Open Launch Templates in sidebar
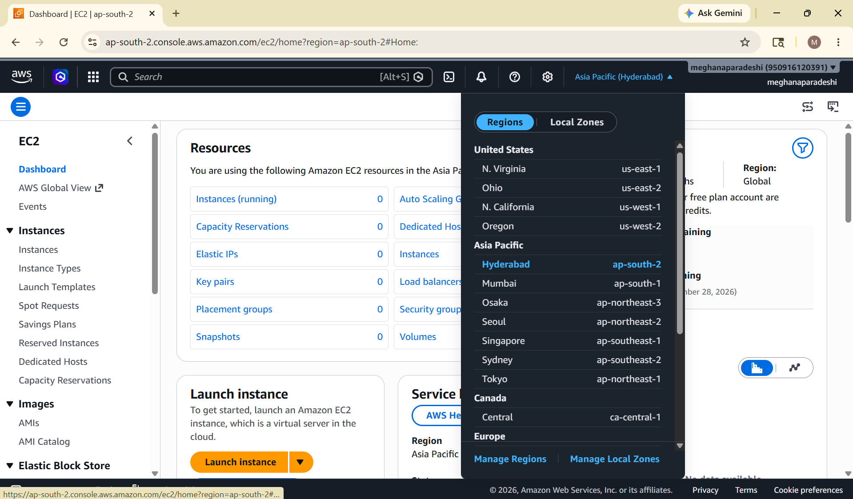This screenshot has height=499, width=853. (x=57, y=287)
